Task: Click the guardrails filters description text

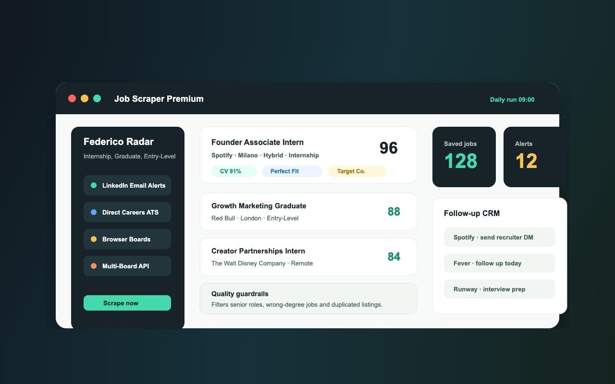Action: tap(297, 305)
